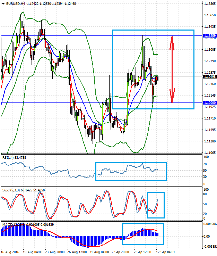Click the current price tag 1.12498

pyautogui.click(x=210, y=77)
